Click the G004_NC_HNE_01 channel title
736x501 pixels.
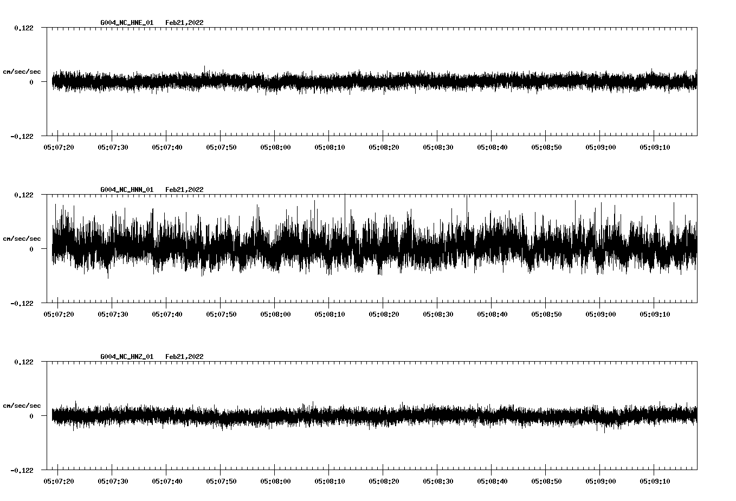(127, 23)
